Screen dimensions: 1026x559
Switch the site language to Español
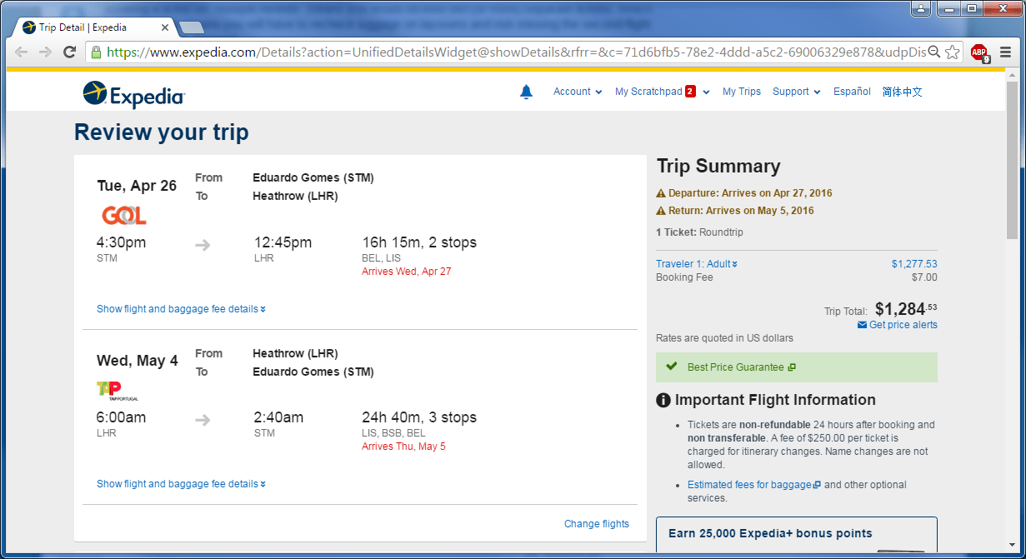(x=852, y=92)
